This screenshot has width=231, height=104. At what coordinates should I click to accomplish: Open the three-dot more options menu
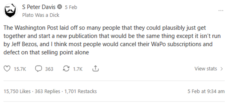click(221, 11)
